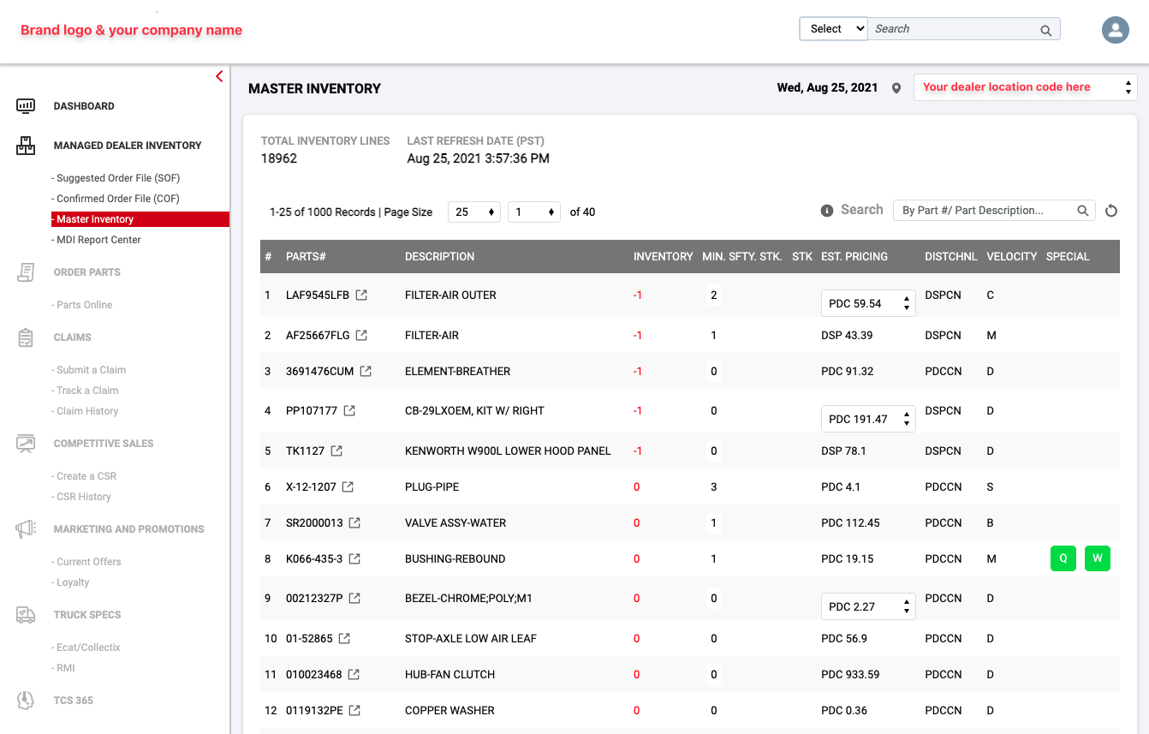Open external link for part SR2000013

pos(354,522)
